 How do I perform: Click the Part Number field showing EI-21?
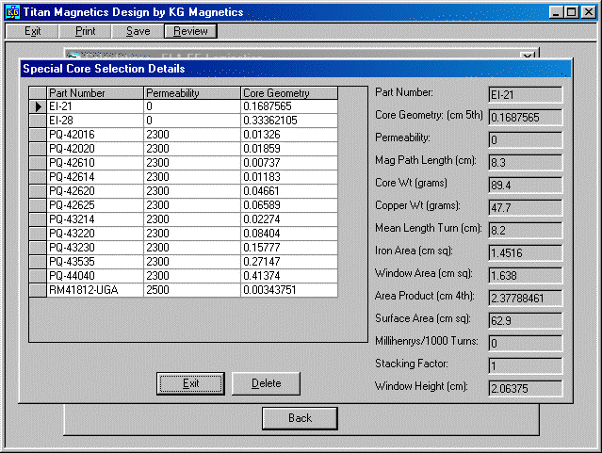coord(526,95)
